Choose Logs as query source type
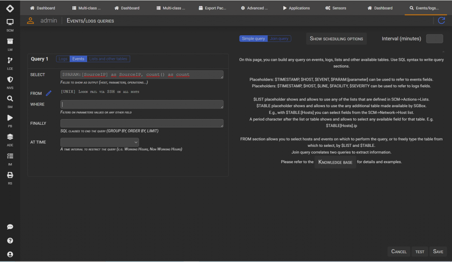Screen dimensions: 452x262 [63, 59]
